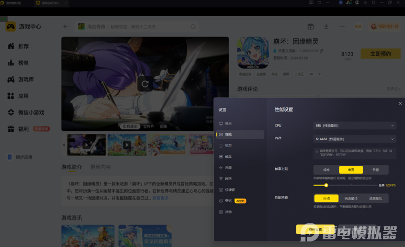Open 推荐 in game center sidebar
The width and height of the screenshot is (405, 247).
[18, 46]
